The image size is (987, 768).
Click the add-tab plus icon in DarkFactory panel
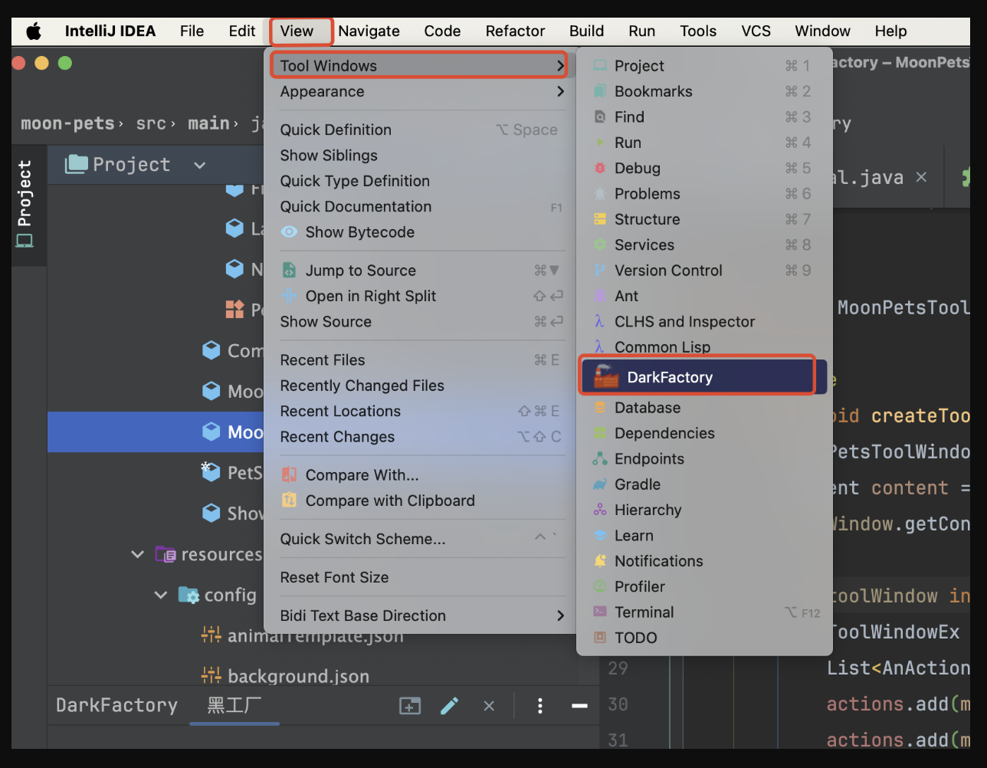click(410, 705)
